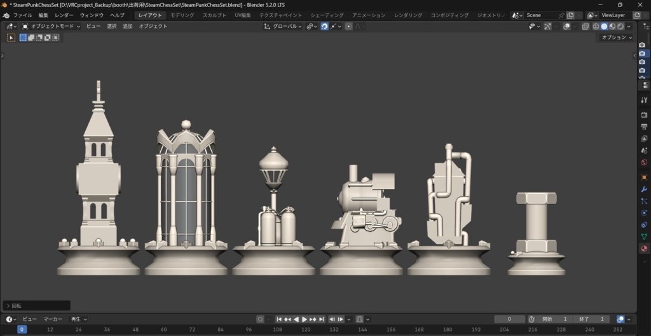Image resolution: width=651 pixels, height=336 pixels.
Task: Switch to material preview shading
Action: pyautogui.click(x=612, y=26)
